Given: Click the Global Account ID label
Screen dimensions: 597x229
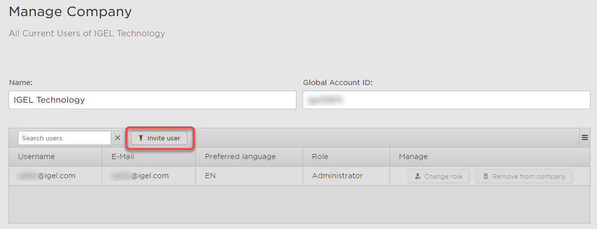Looking at the screenshot, I should pyautogui.click(x=338, y=83).
